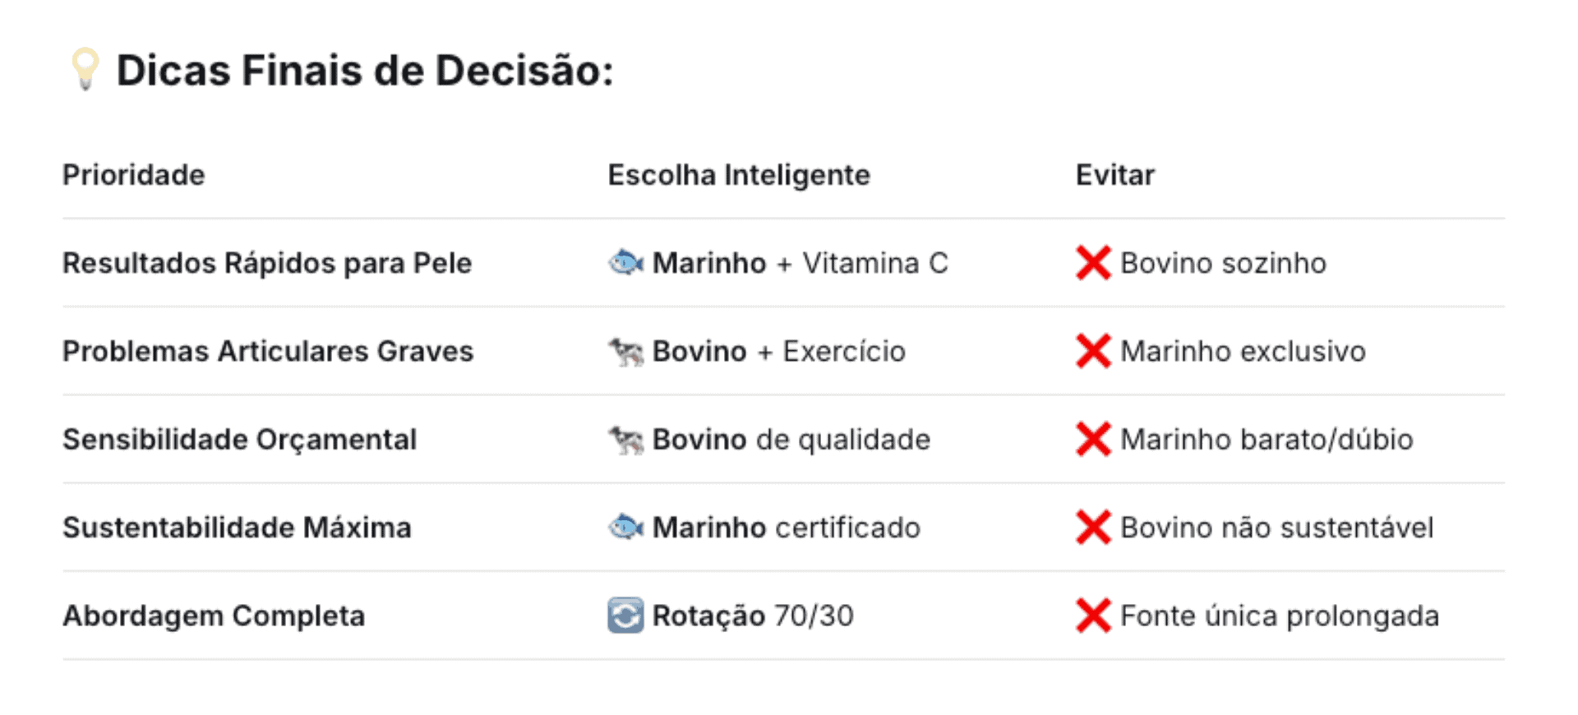Click the Escolha Inteligente column header
The width and height of the screenshot is (1578, 715).
click(x=738, y=175)
